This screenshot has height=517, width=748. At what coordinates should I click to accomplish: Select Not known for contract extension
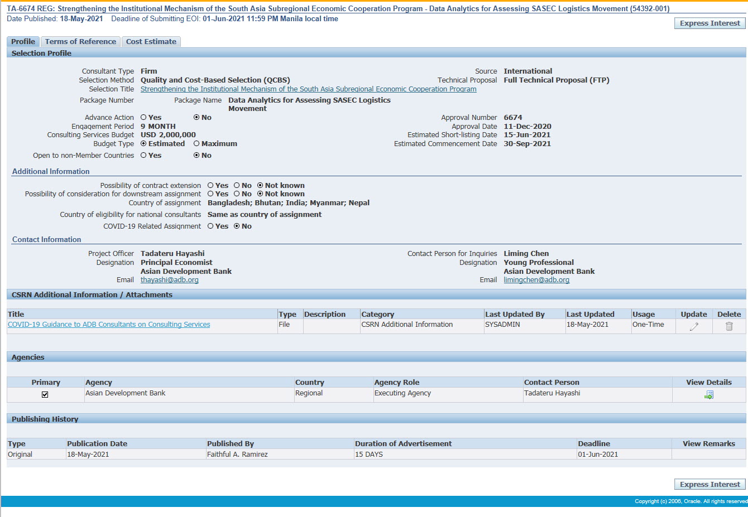point(260,186)
